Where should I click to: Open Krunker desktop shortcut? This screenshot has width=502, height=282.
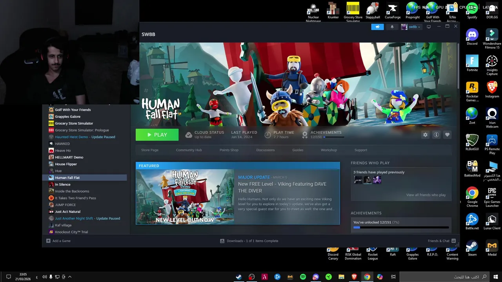click(x=333, y=11)
